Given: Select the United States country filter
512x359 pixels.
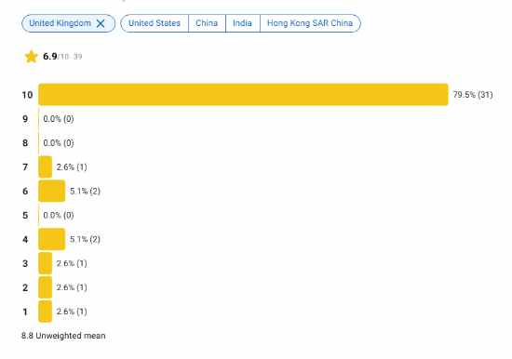Looking at the screenshot, I should click(155, 23).
